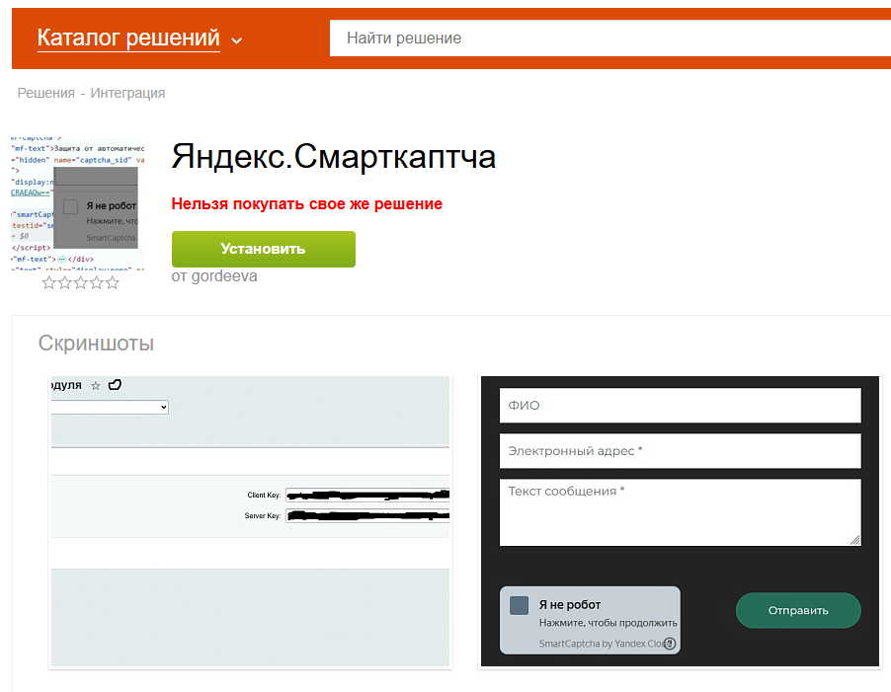Check the "Я не робот" box in the product logo

pyautogui.click(x=70, y=207)
